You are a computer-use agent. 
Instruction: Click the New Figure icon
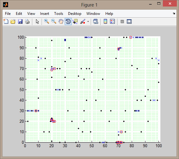(x=6, y=21)
